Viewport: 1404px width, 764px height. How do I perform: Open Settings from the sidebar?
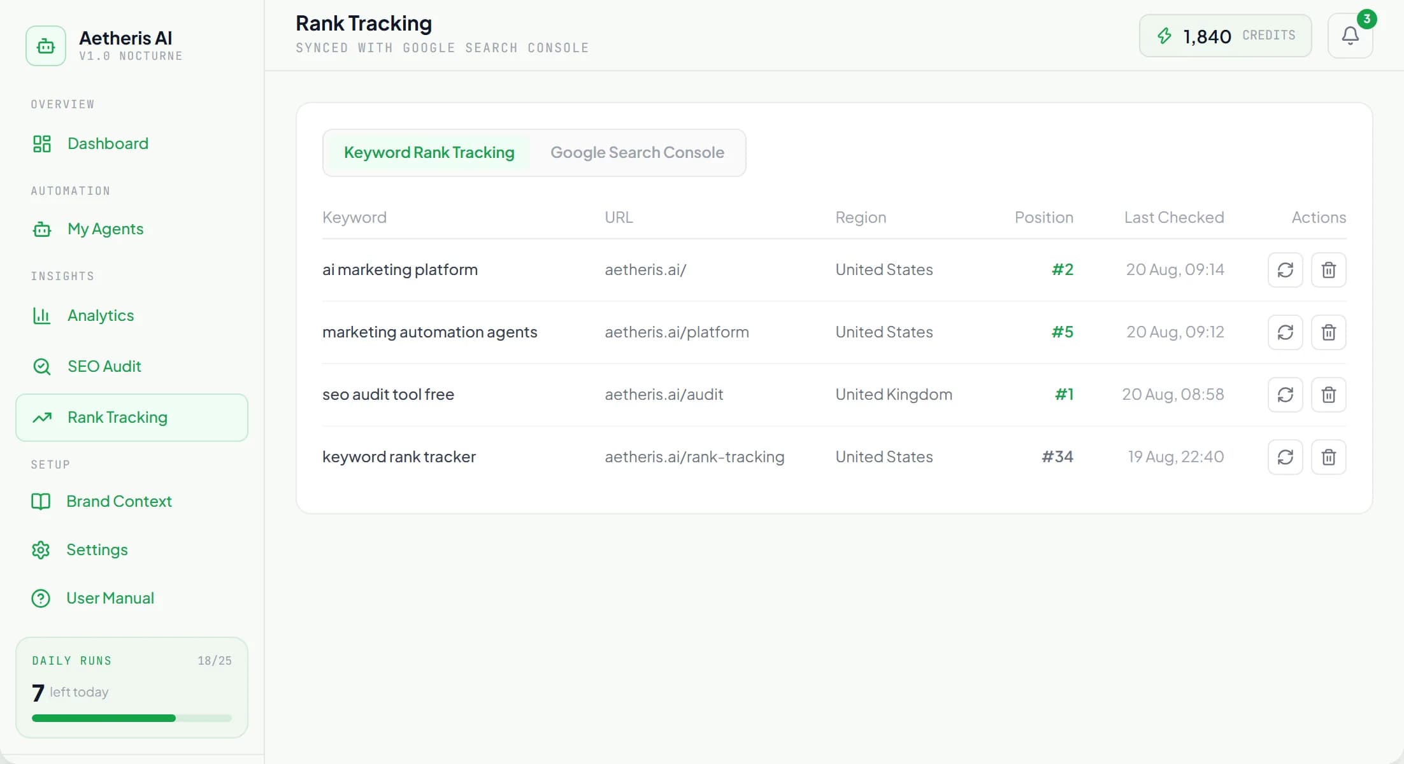click(132, 550)
